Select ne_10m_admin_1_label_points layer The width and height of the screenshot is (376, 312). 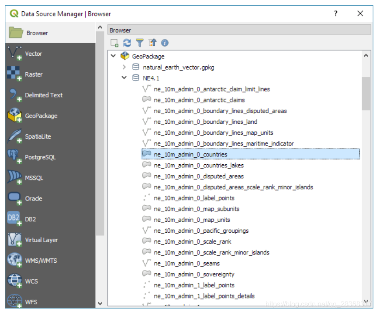pos(194,285)
